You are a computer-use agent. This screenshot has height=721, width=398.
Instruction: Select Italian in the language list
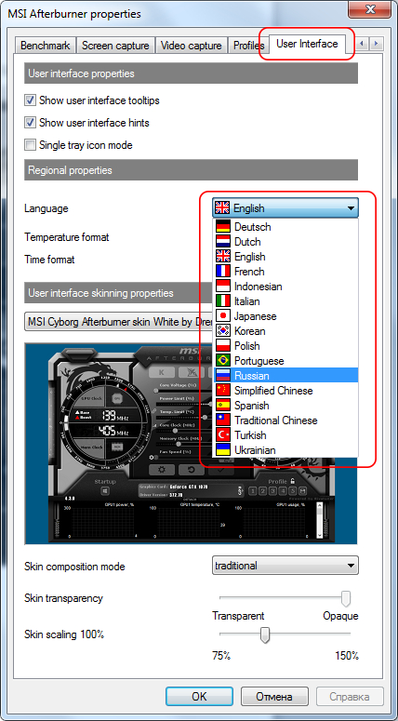[285, 301]
